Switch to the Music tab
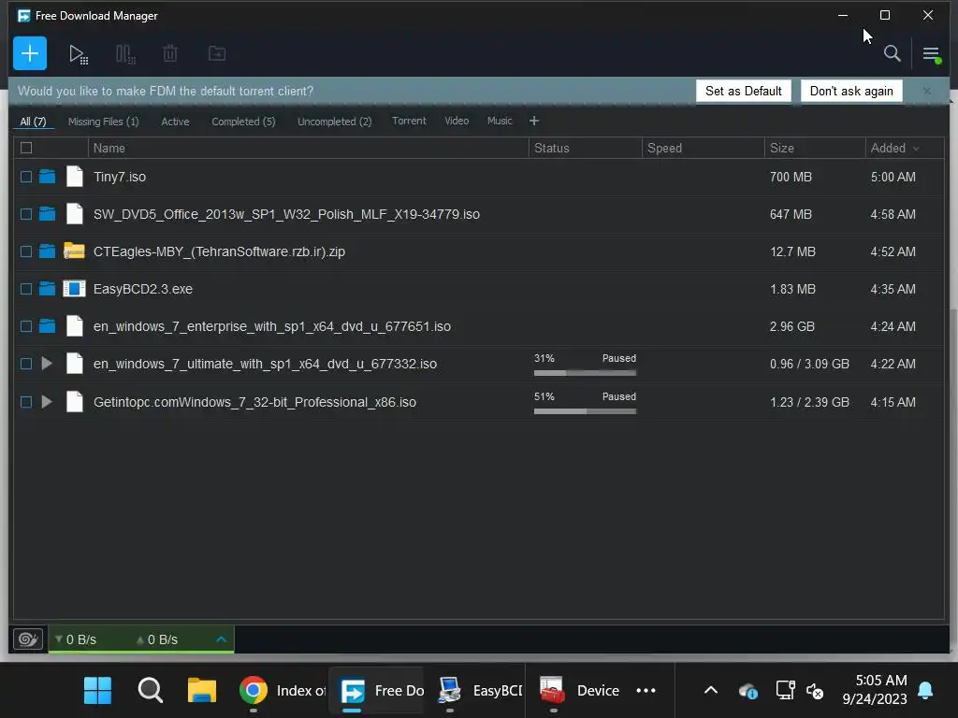 click(x=500, y=121)
